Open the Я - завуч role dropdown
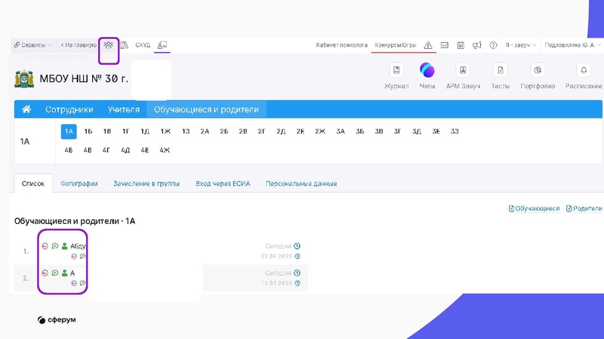 pos(520,45)
